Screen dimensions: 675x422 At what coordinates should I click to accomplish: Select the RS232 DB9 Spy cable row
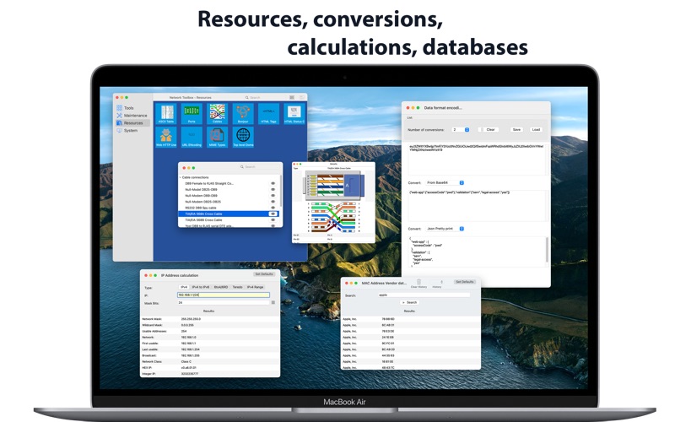click(229, 208)
